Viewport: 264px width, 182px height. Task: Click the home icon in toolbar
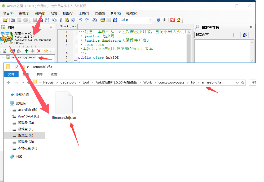coord(179,20)
